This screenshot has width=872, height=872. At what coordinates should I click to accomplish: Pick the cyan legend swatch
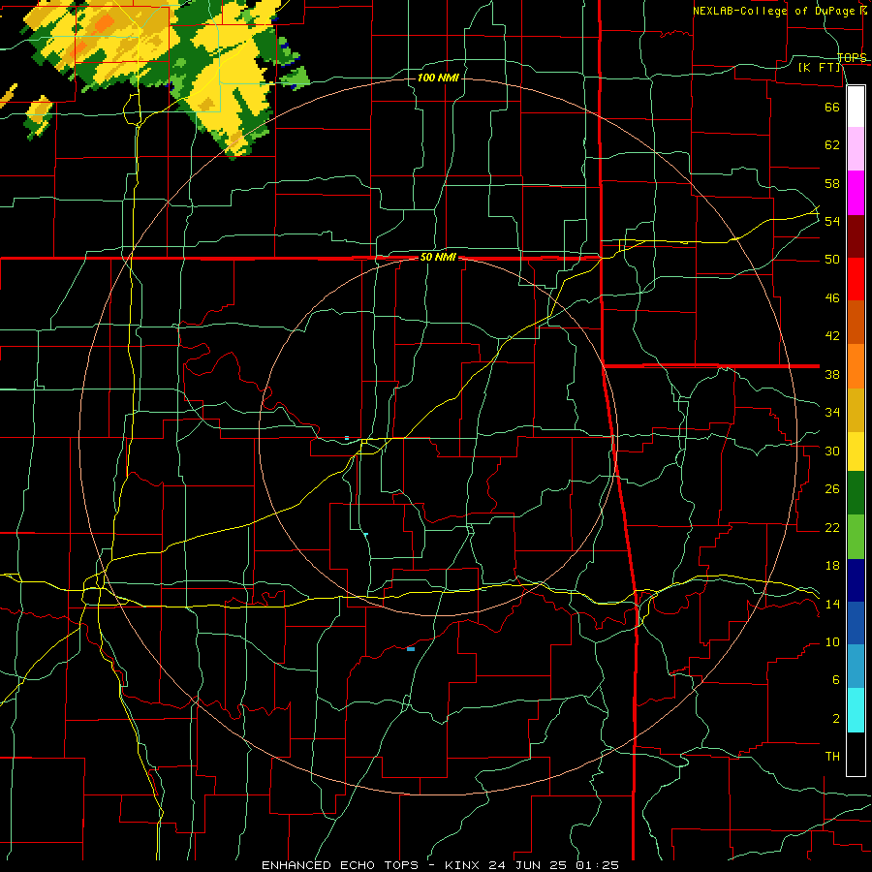coord(856,710)
